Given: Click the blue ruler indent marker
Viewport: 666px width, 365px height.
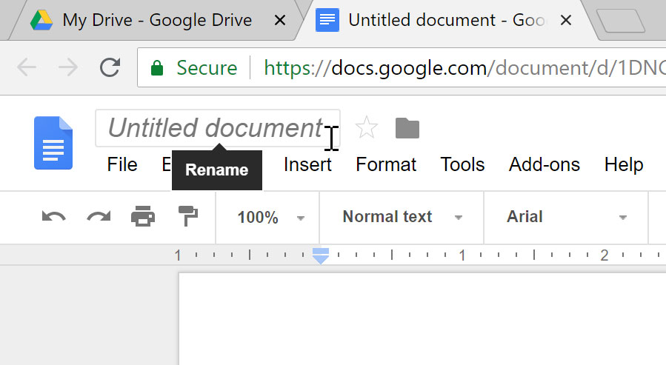Looking at the screenshot, I should click(320, 256).
